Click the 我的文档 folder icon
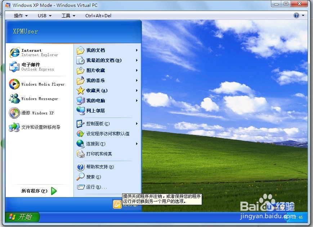Screen dimensions: 313x227 tap(81, 50)
